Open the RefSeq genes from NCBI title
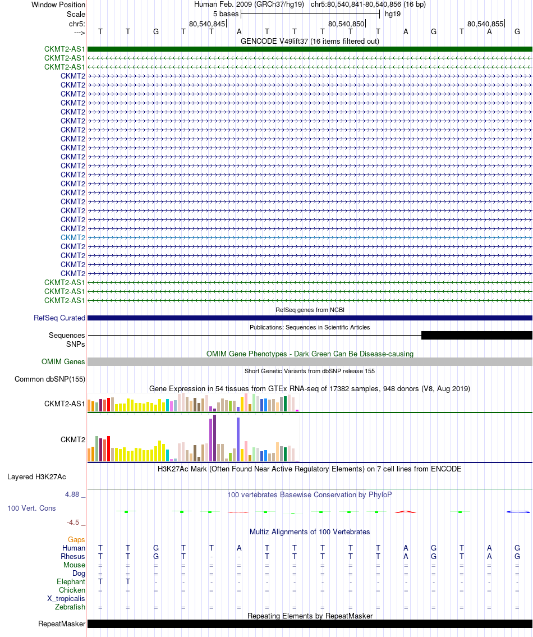533x637 pixels. pos(310,310)
